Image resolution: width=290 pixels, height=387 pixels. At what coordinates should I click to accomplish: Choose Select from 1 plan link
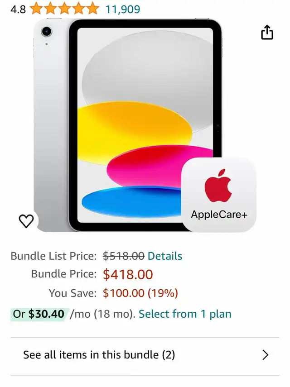click(x=185, y=314)
